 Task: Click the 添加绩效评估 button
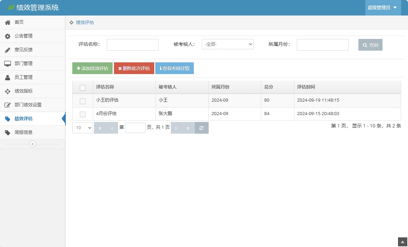[92, 68]
